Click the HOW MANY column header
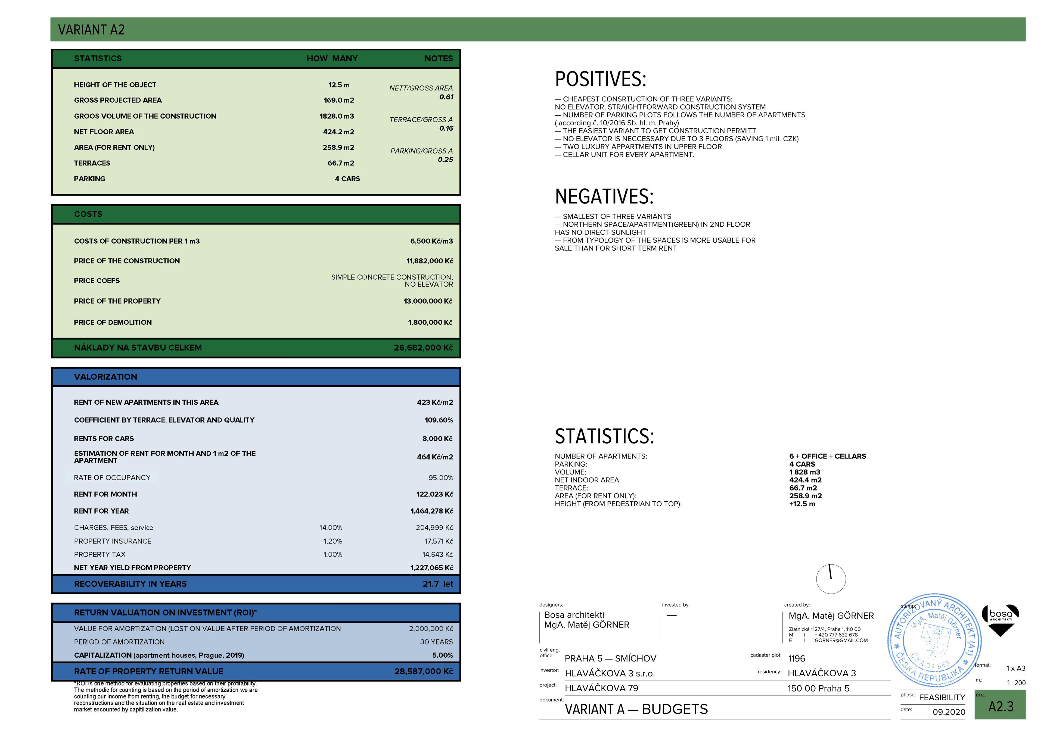The height and width of the screenshot is (737, 1044). pos(332,58)
